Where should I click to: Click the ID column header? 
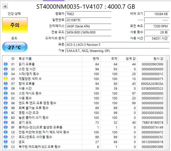[13, 59]
